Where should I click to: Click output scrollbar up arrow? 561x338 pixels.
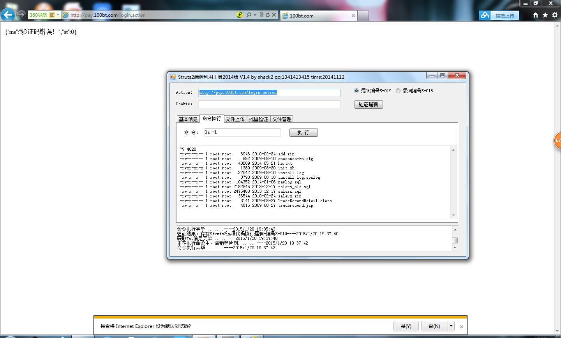click(x=453, y=150)
